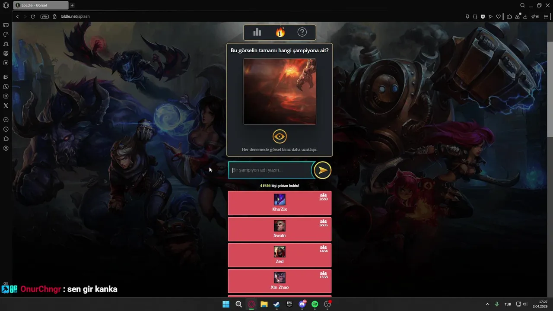The height and width of the screenshot is (311, 553).
Task: Click the 2660 player count on Kha'Zix row
Action: pyautogui.click(x=323, y=197)
